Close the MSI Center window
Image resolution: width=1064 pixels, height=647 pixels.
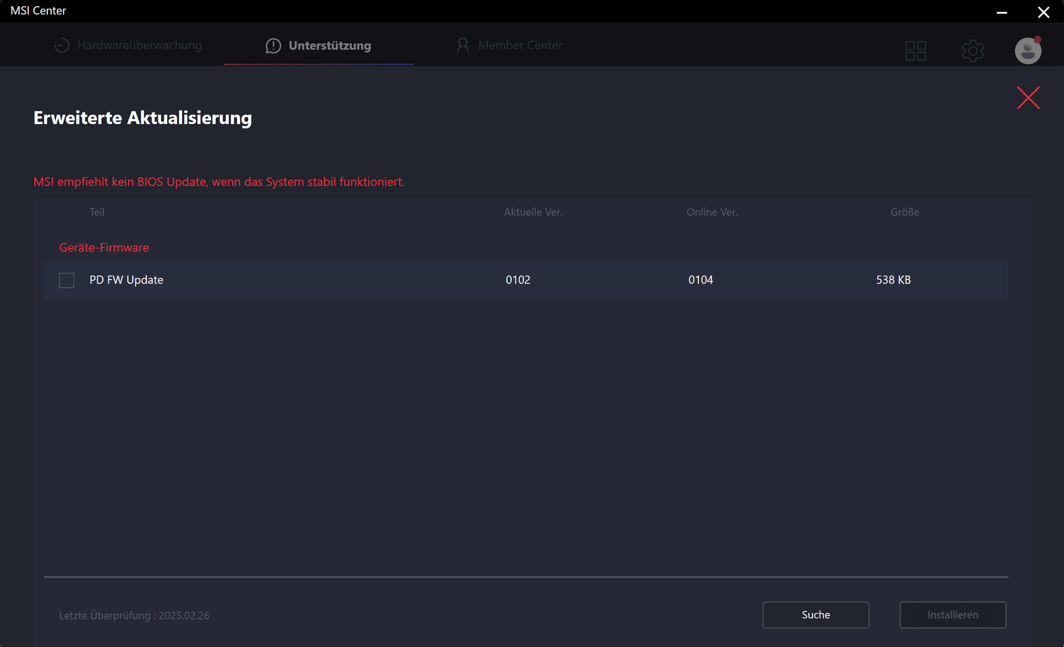pos(1043,12)
